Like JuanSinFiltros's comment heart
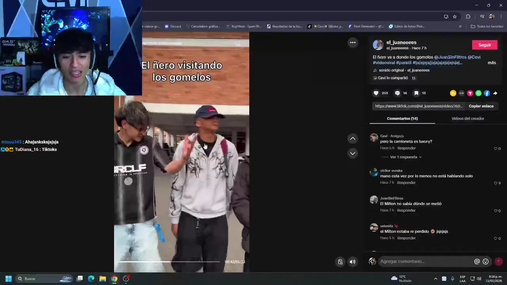The image size is (507, 285). coord(496,211)
